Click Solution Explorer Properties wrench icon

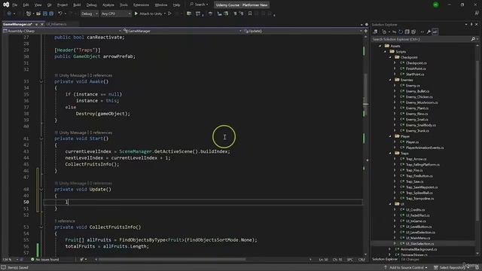click(429, 32)
